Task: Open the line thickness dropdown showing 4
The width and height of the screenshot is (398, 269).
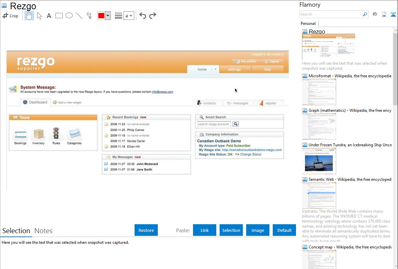Action: [129, 16]
